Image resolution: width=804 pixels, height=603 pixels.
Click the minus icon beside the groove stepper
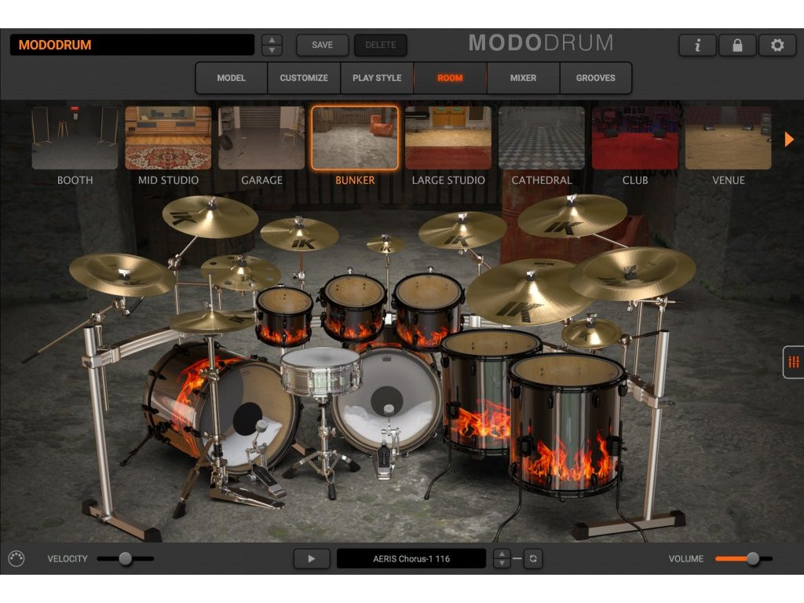518,558
